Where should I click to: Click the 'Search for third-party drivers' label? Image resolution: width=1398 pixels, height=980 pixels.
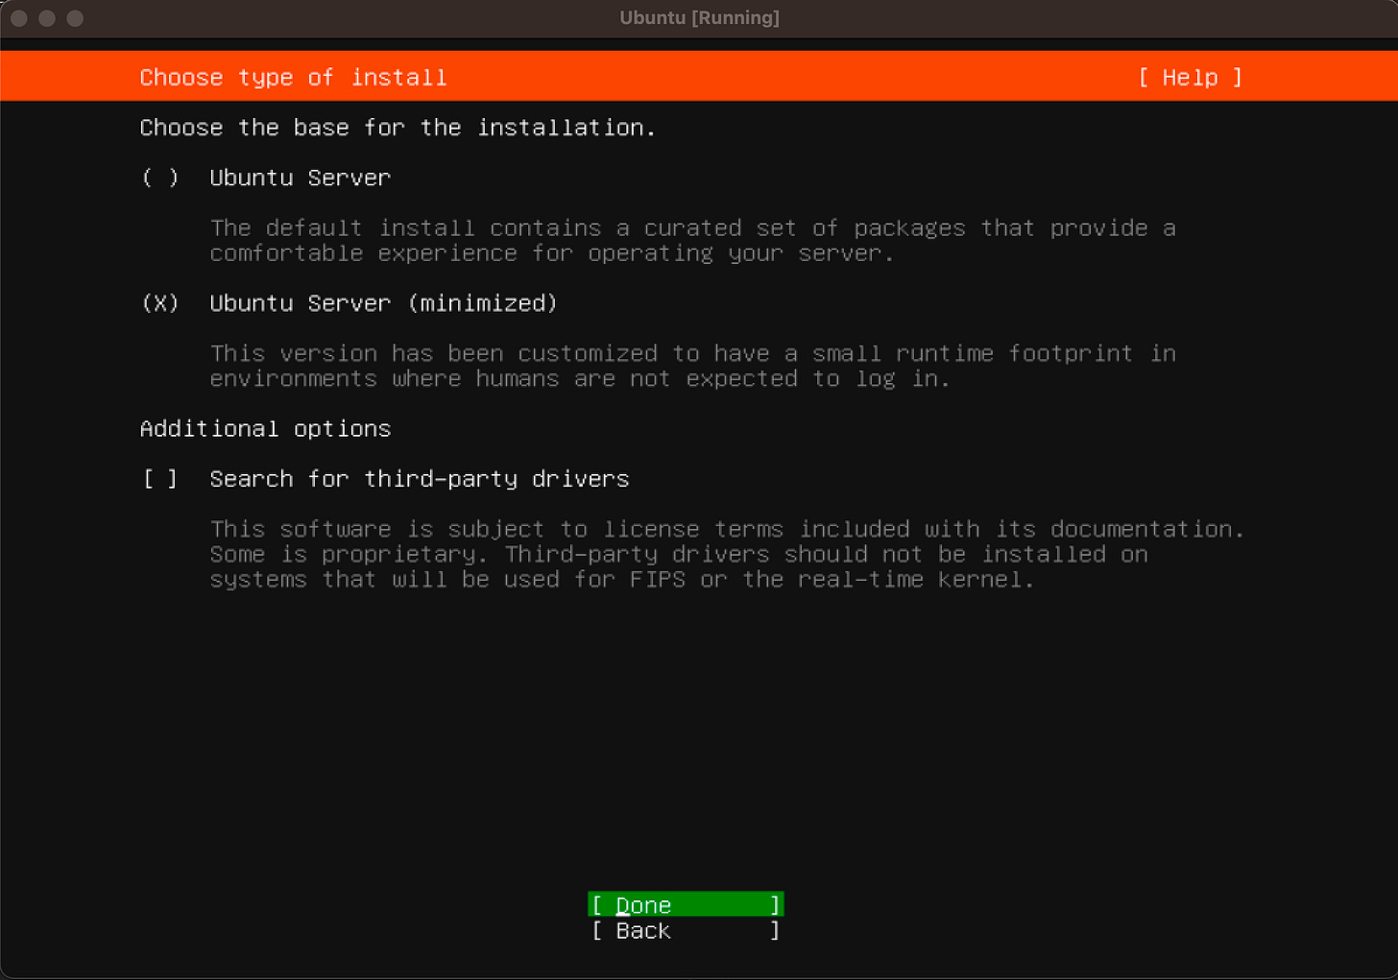pyautogui.click(x=419, y=478)
